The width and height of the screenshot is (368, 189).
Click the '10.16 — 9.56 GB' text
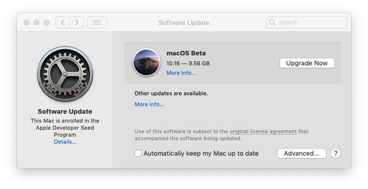click(188, 63)
